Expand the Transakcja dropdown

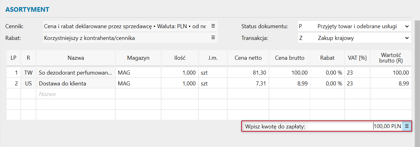pos(407,38)
